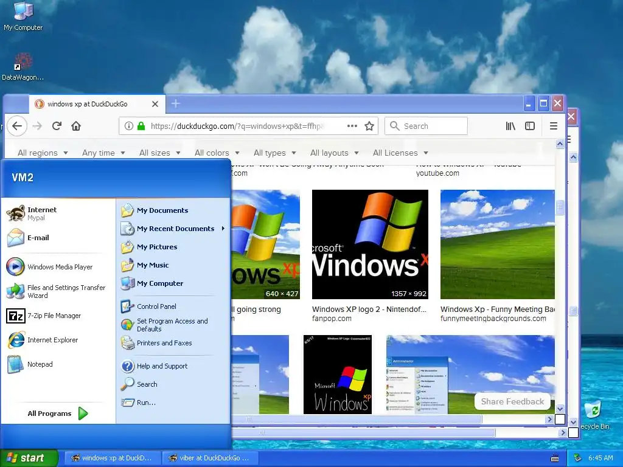
Task: Click the clock showing 6:45 AM
Action: 600,458
